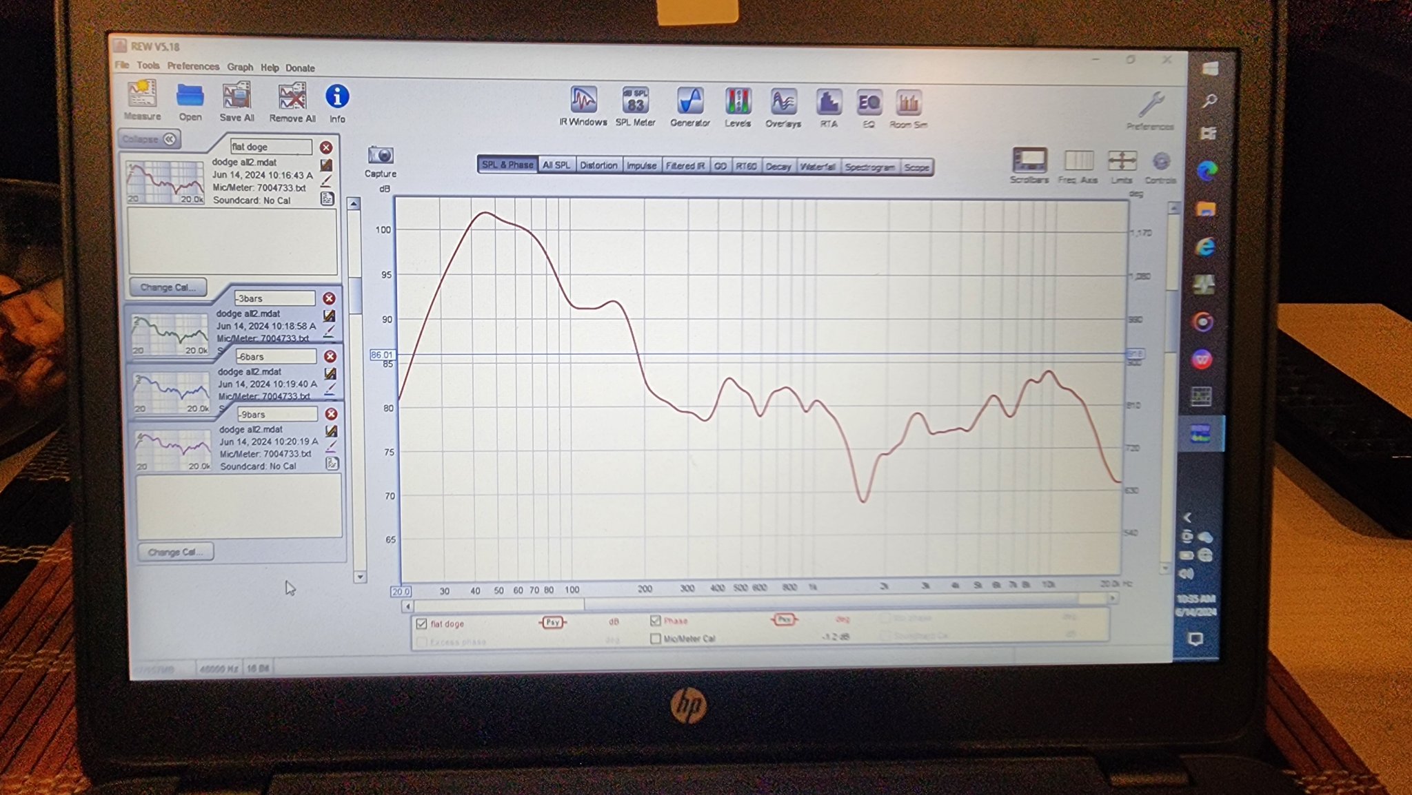Screen dimensions: 1412x795
Task: Click Remove All measurements icon
Action: point(292,96)
